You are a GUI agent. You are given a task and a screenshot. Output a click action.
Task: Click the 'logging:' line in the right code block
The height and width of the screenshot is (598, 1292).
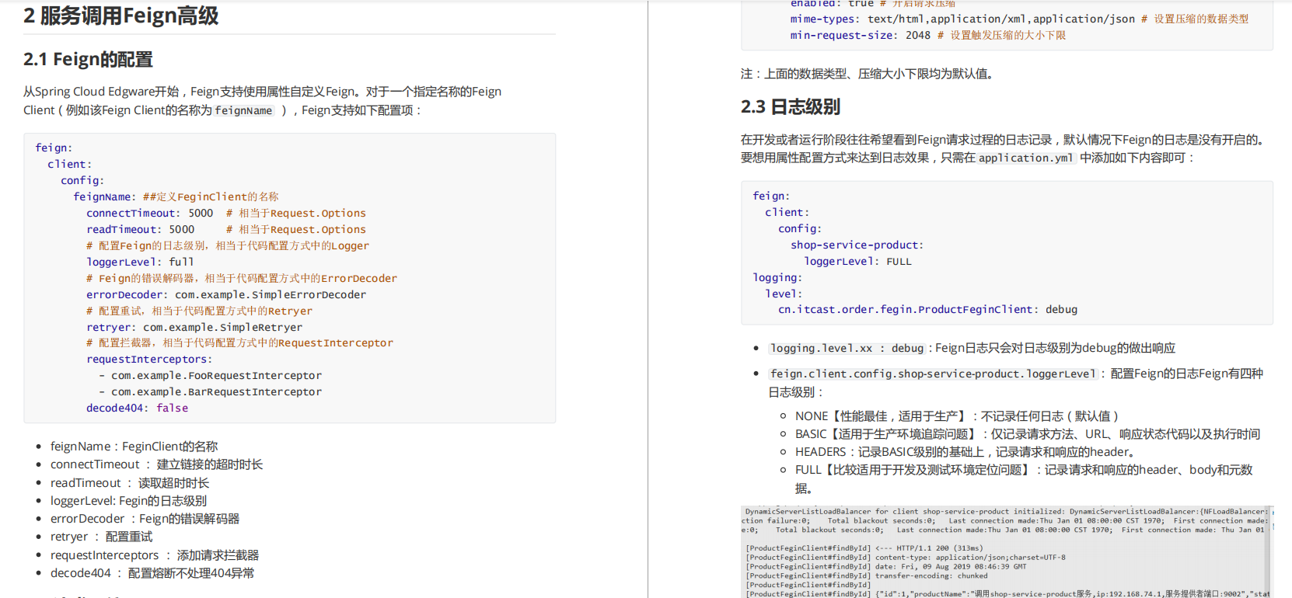tap(777, 277)
